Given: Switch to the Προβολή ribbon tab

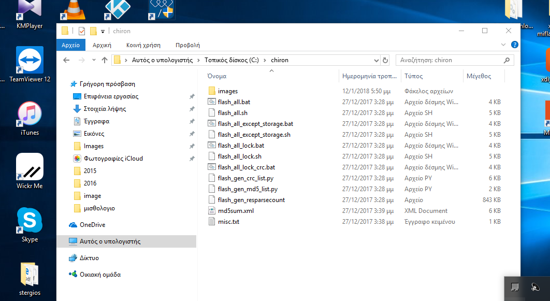Looking at the screenshot, I should [x=187, y=45].
